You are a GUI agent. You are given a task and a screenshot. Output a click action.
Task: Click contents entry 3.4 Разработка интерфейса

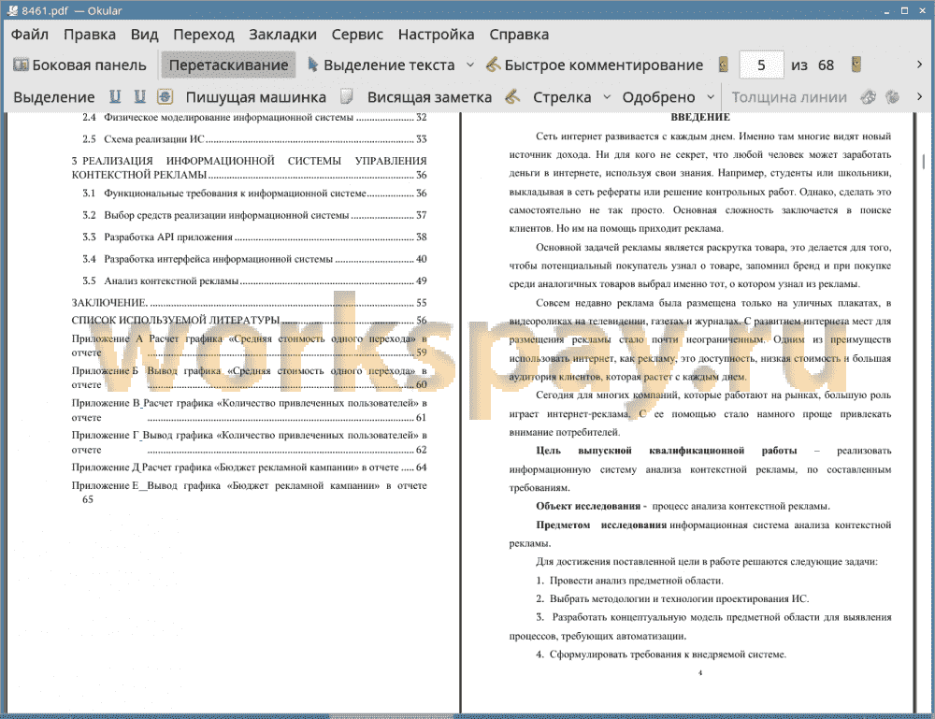[254, 259]
